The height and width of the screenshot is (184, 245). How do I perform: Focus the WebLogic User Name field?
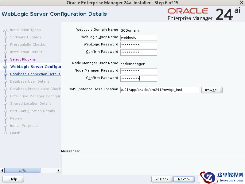[138, 38]
